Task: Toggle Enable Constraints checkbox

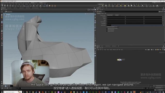Action: (107, 31)
